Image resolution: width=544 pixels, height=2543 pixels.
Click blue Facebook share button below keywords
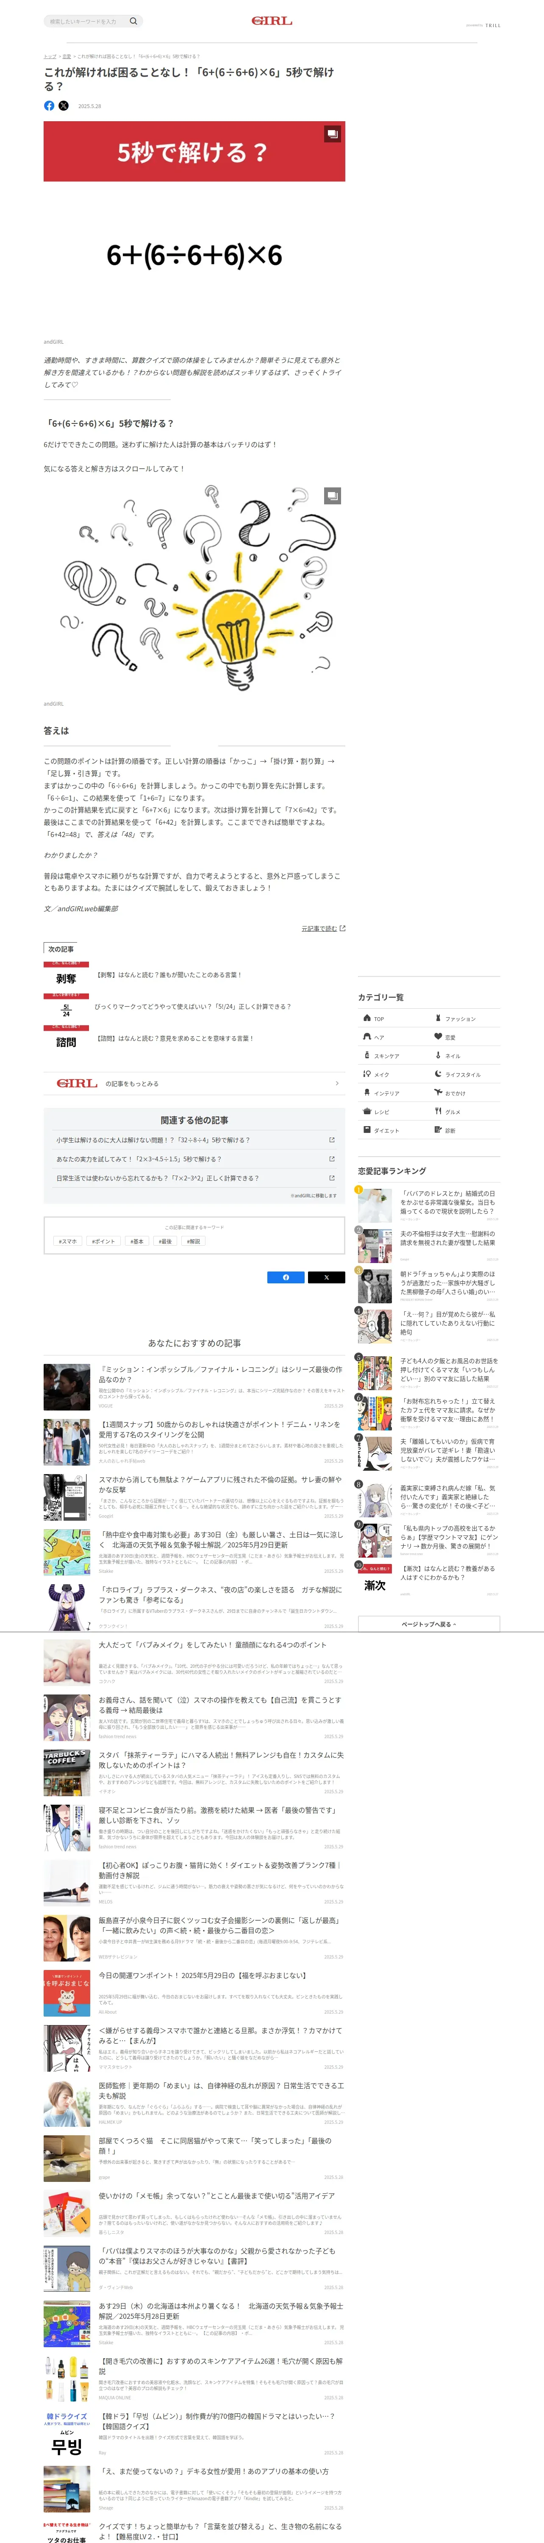[x=286, y=1277]
